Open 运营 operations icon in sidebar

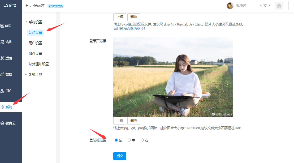pyautogui.click(x=2, y=58)
